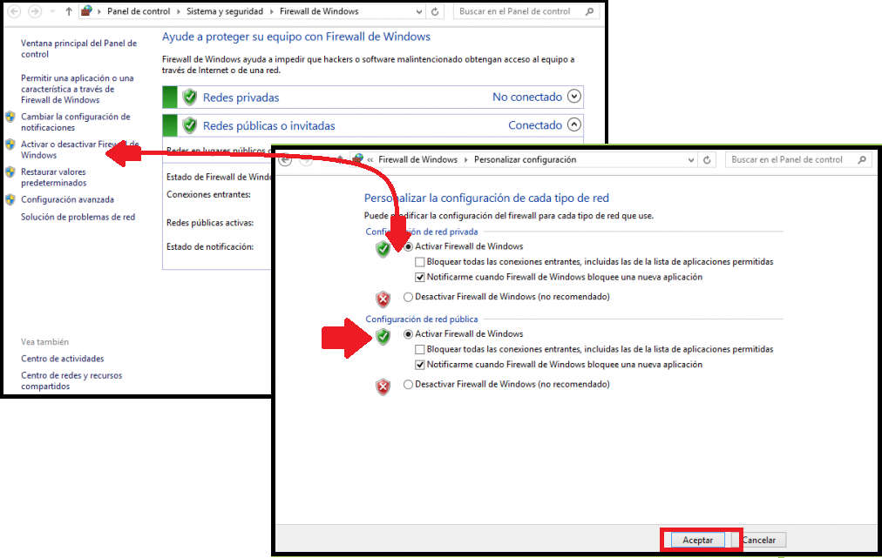This screenshot has width=882, height=558.
Task: Open Restaurar valores predeterminados link
Action: pos(53,177)
